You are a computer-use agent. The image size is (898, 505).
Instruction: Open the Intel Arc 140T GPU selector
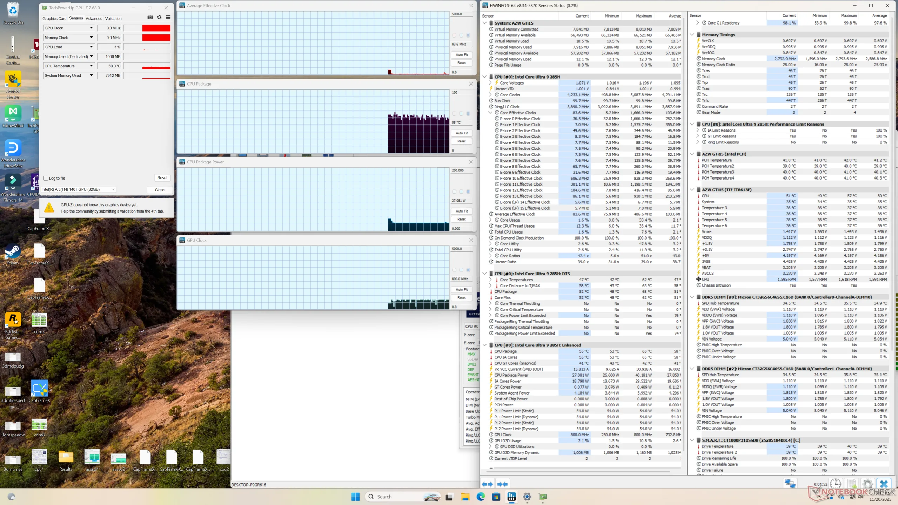pos(79,189)
